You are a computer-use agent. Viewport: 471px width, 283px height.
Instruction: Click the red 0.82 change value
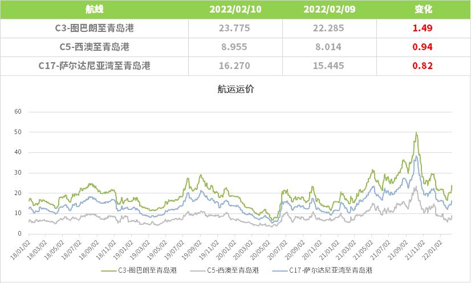423,66
